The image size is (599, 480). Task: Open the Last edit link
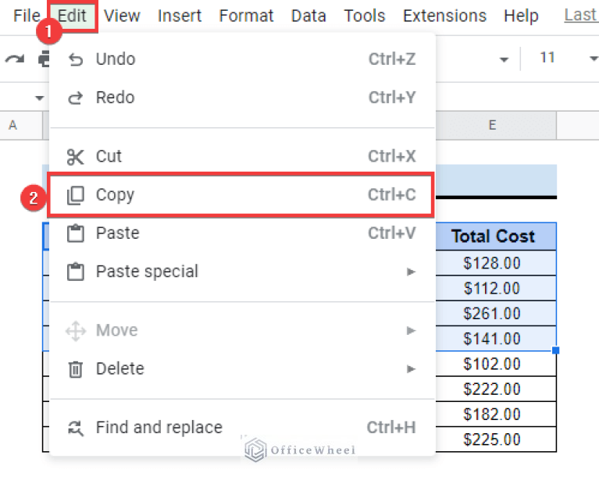coord(581,16)
